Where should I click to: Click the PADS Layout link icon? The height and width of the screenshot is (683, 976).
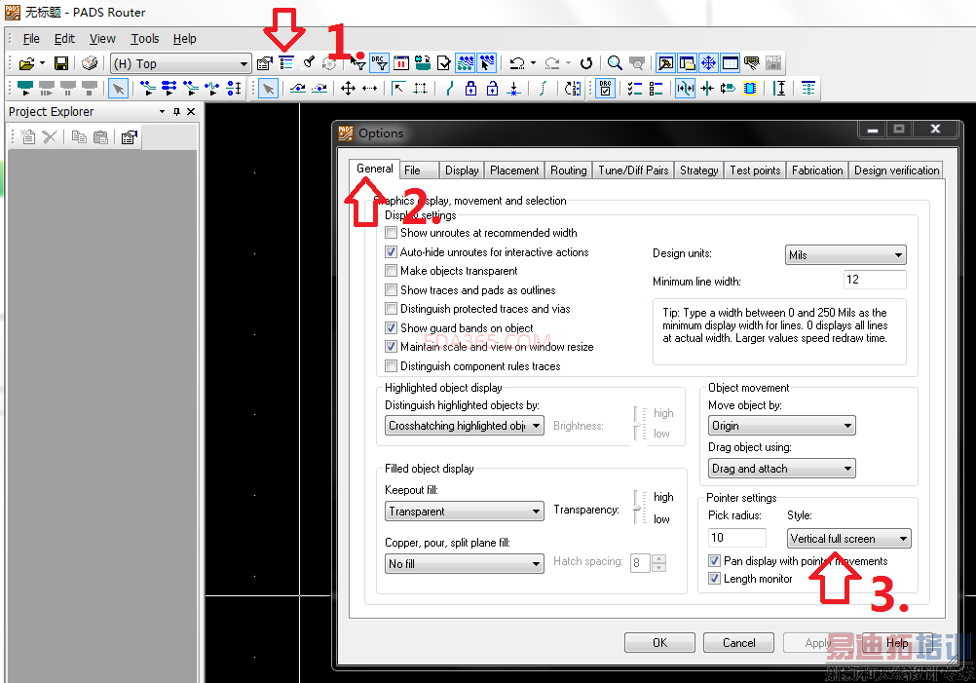click(773, 63)
